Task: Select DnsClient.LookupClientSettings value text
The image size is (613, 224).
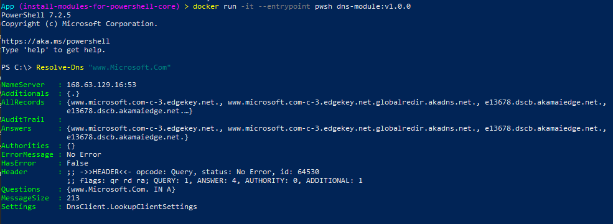Action: [132, 207]
